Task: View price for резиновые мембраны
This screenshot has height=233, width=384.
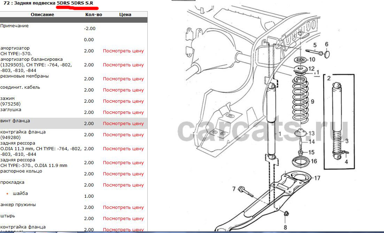Action: [x=123, y=79]
